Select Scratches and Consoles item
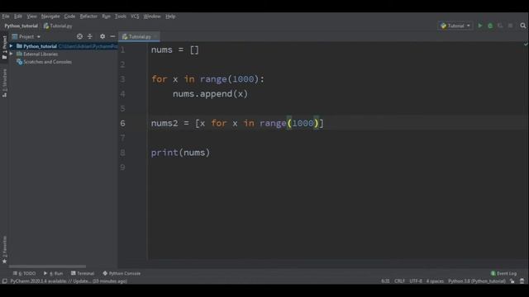 coord(44,62)
